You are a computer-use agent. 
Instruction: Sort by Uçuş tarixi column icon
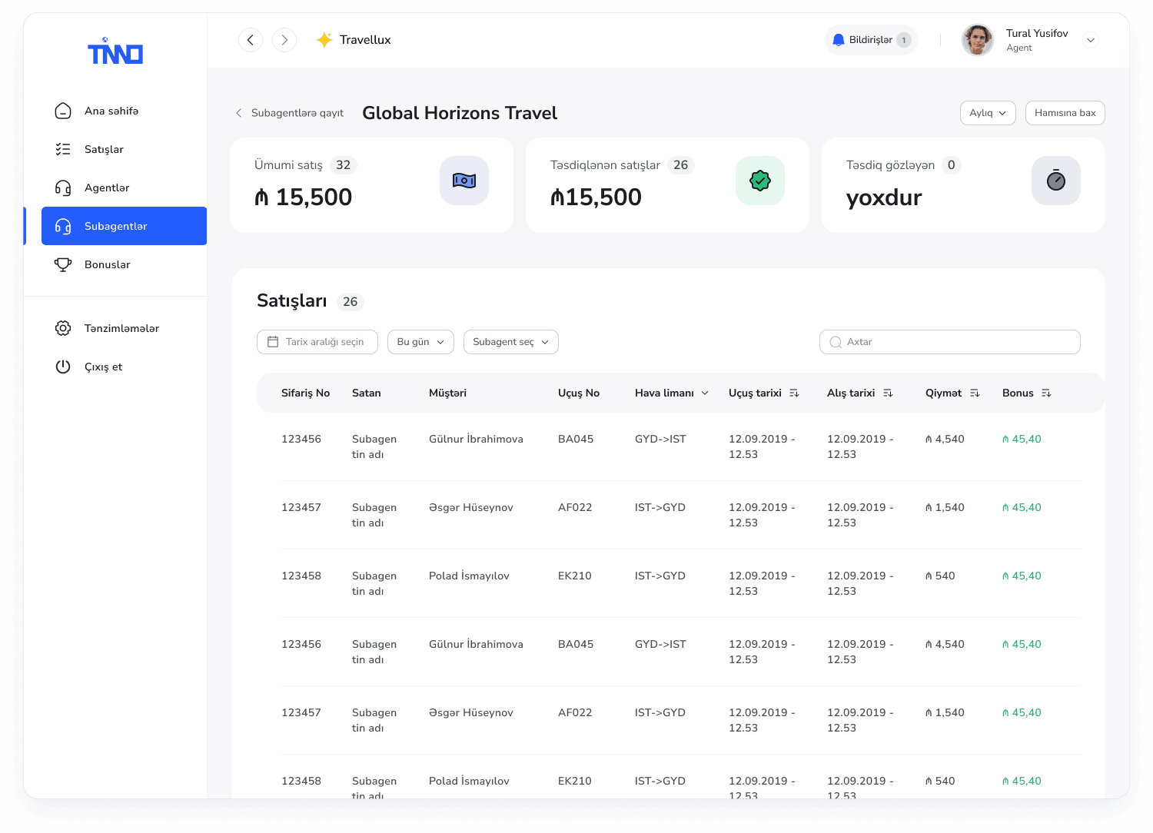pos(794,393)
